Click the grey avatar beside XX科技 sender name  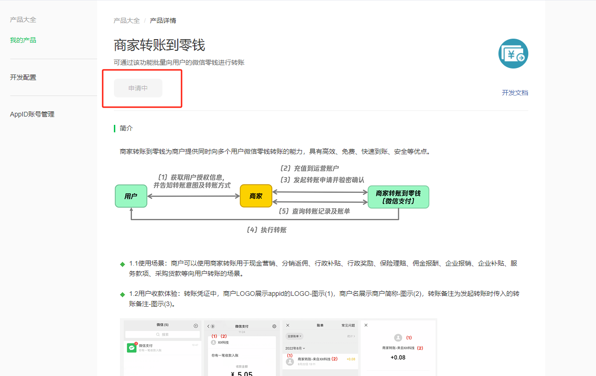click(214, 342)
